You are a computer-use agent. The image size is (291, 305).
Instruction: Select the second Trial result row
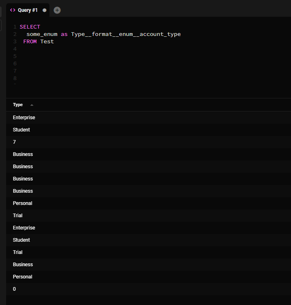click(x=149, y=252)
